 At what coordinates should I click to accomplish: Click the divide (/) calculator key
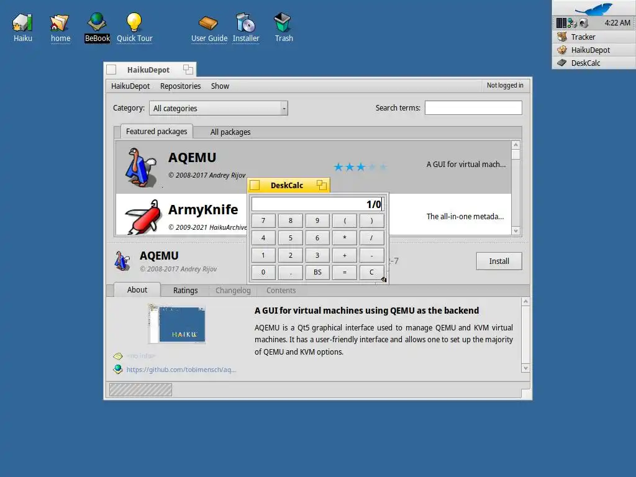pos(371,238)
